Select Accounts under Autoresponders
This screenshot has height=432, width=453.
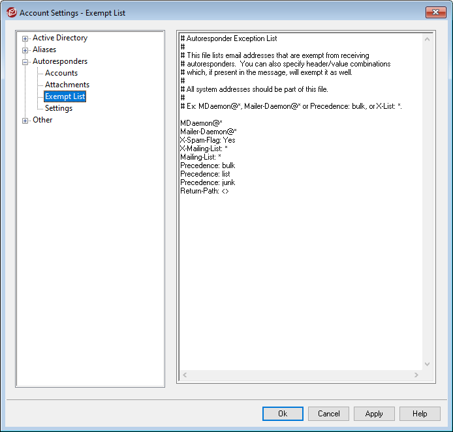(x=61, y=73)
